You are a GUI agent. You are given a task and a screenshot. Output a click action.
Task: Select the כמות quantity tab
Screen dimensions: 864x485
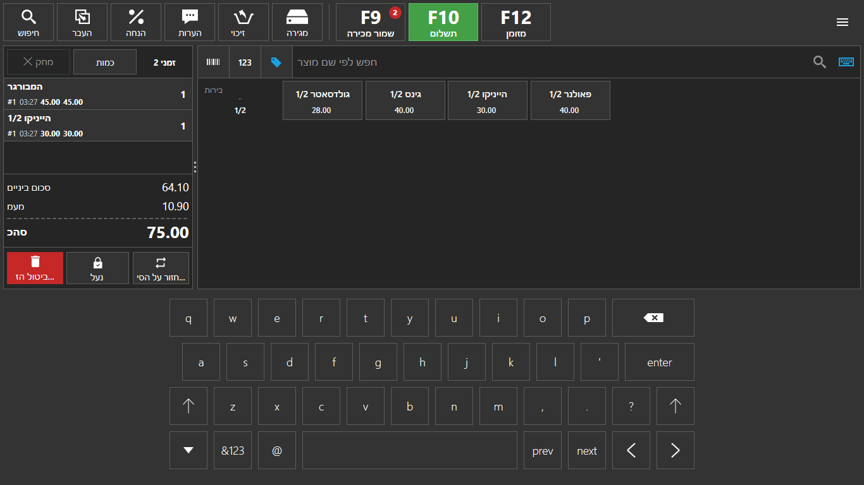[105, 62]
